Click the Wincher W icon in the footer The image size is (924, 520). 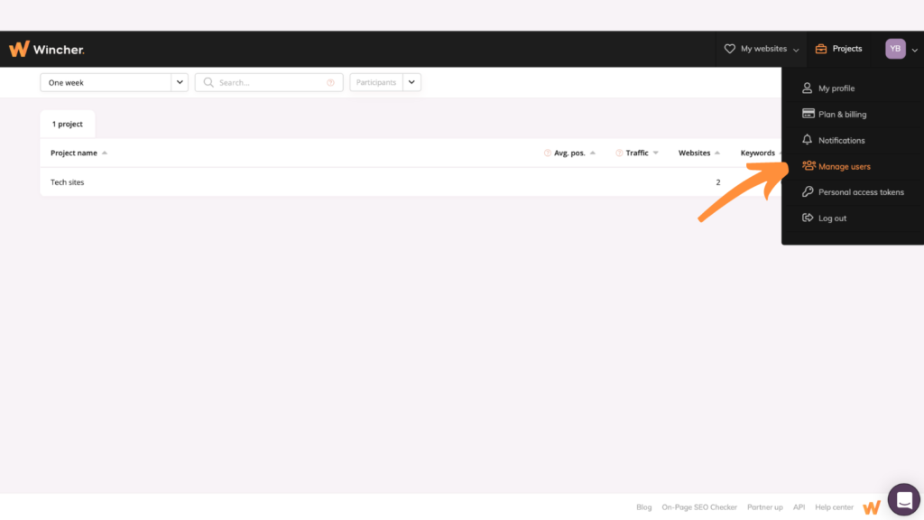coord(872,507)
